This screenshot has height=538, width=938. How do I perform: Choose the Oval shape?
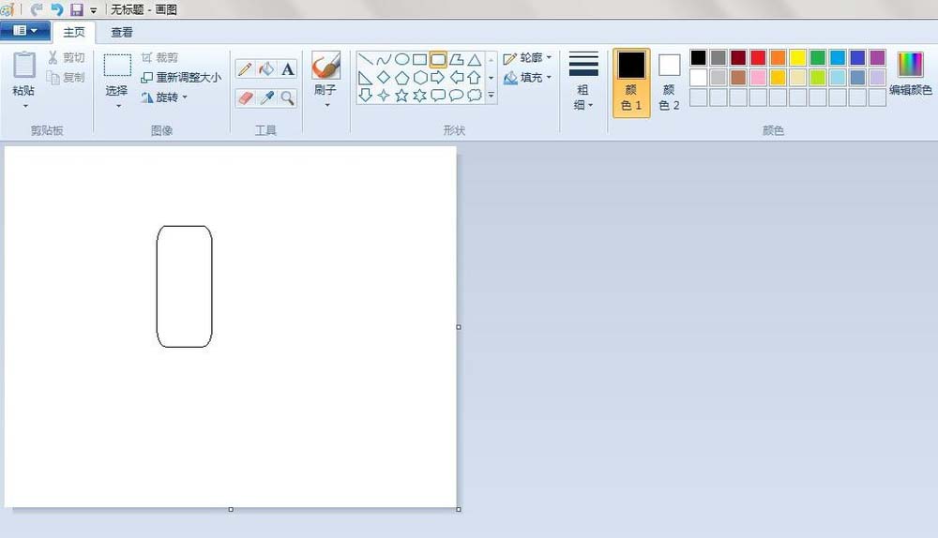tap(402, 59)
